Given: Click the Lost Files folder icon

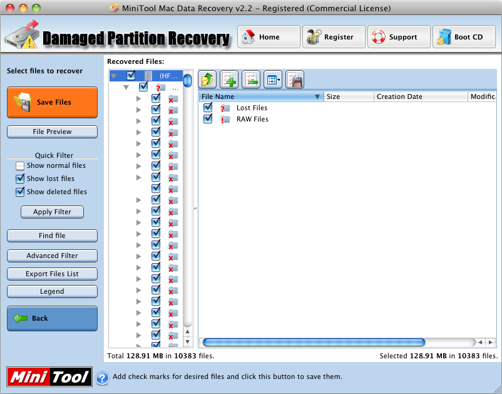Looking at the screenshot, I should pos(225,108).
